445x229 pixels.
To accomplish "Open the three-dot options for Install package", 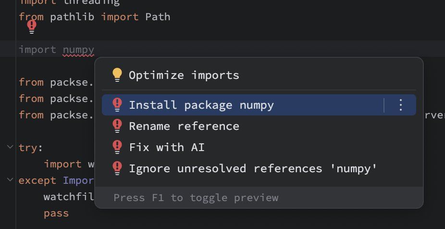I will click(401, 105).
